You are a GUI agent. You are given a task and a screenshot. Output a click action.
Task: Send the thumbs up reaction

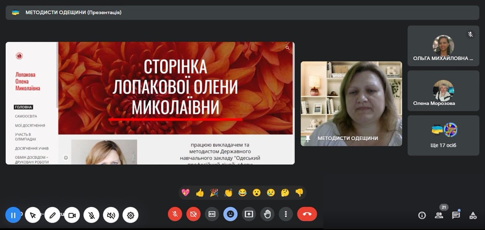tap(200, 193)
